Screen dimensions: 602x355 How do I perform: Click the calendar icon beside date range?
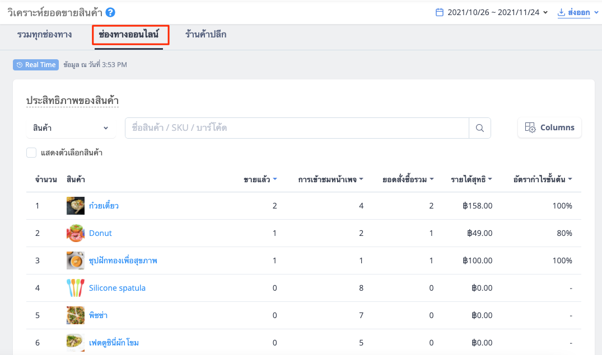[440, 12]
